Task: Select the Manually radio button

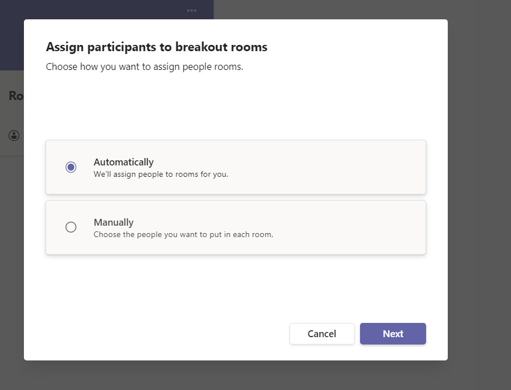Action: tap(71, 227)
